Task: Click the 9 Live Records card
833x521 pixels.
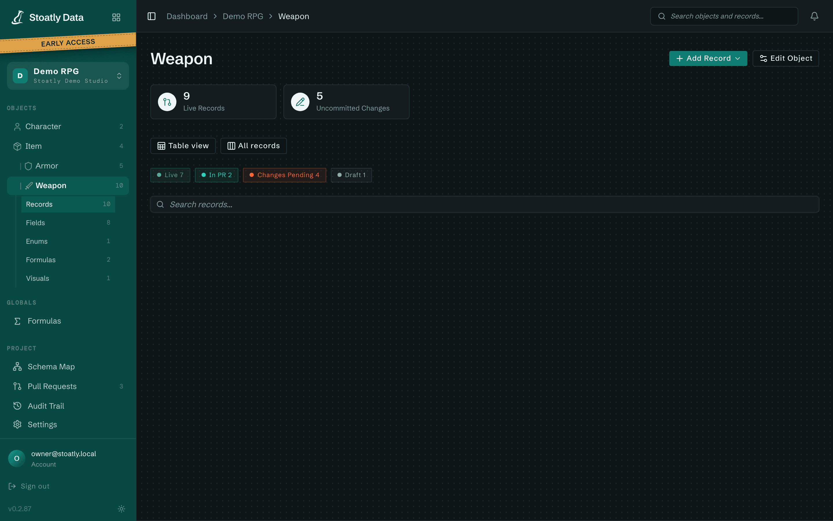Action: tap(213, 102)
